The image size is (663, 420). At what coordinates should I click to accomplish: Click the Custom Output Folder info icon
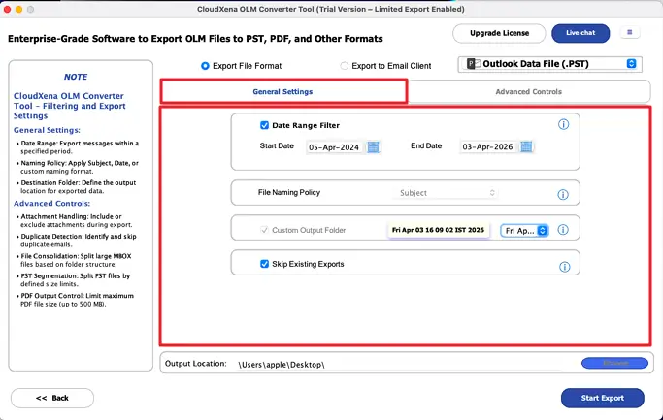(x=563, y=231)
